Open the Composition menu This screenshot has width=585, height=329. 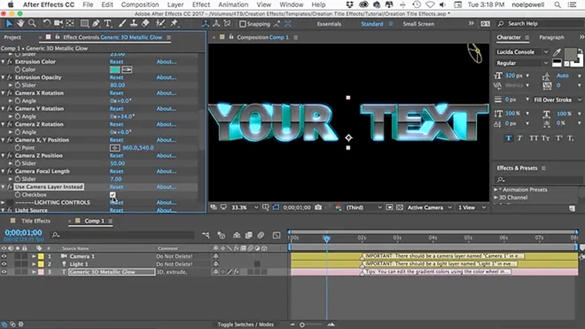point(140,5)
